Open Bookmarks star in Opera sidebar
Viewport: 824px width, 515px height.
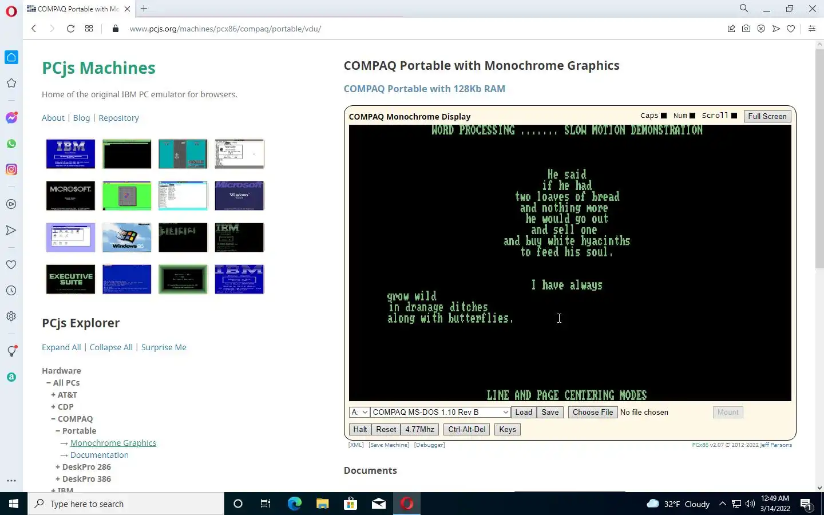[x=11, y=83]
